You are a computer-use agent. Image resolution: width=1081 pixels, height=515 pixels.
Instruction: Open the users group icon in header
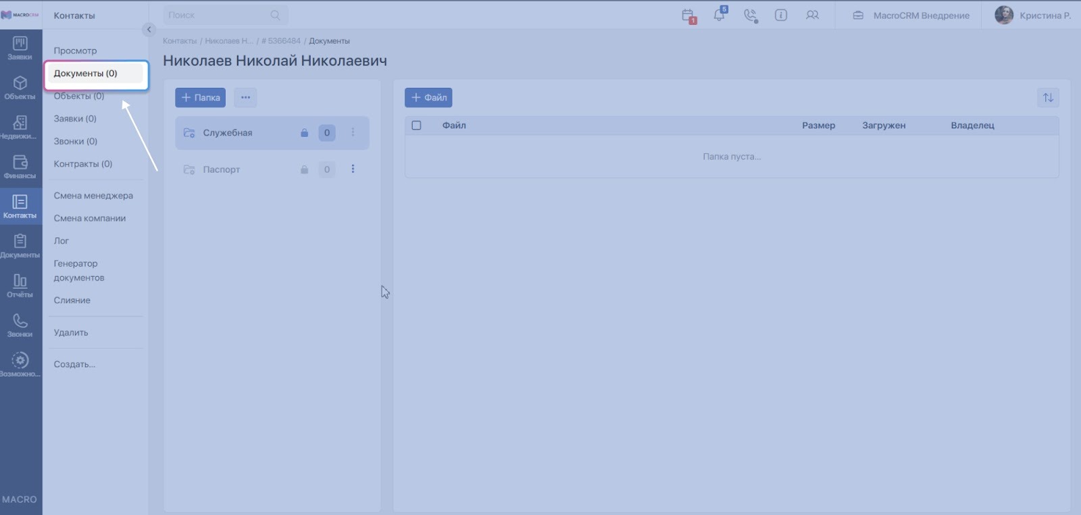tap(812, 15)
